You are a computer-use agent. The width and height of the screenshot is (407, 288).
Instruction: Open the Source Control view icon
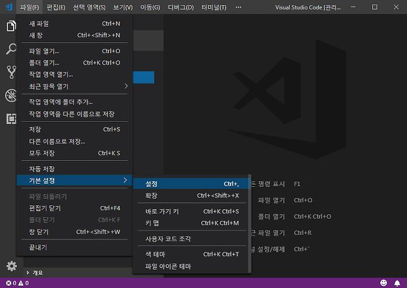[11, 72]
